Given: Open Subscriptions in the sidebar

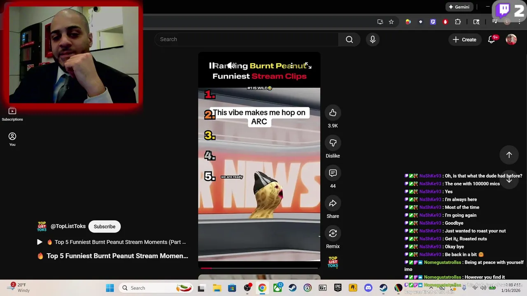Looking at the screenshot, I should tap(12, 114).
